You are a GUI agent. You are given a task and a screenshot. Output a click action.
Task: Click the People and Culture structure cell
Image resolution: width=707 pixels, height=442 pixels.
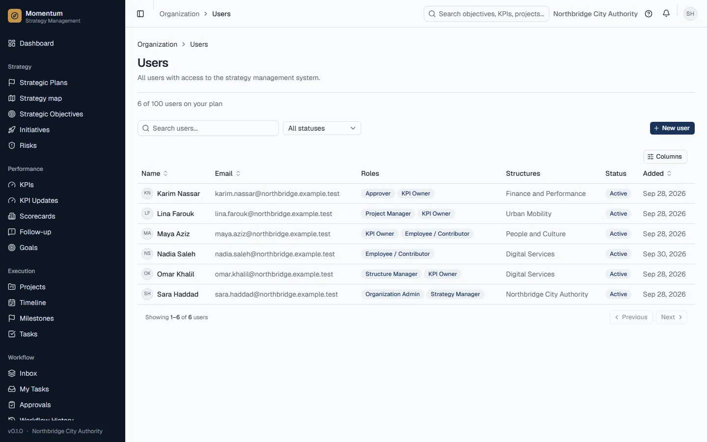(x=536, y=234)
